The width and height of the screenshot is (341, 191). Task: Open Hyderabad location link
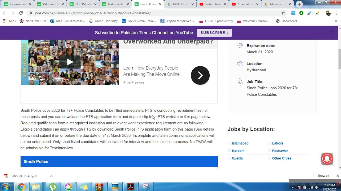[256, 70]
